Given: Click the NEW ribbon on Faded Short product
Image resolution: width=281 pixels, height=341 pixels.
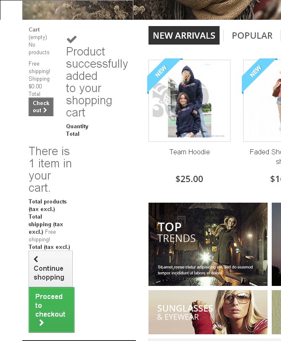Looking at the screenshot, I should point(256,72).
